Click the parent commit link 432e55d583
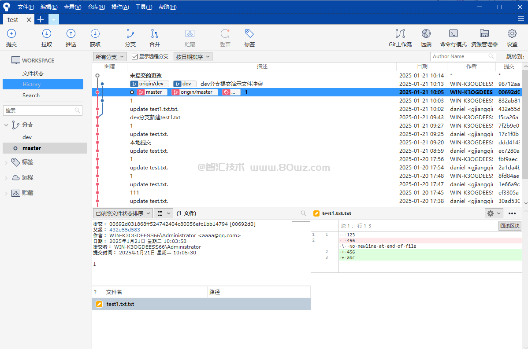The height and width of the screenshot is (349, 528). 125,230
